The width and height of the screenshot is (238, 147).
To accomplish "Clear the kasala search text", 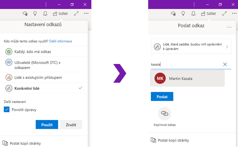I will 225,65.
